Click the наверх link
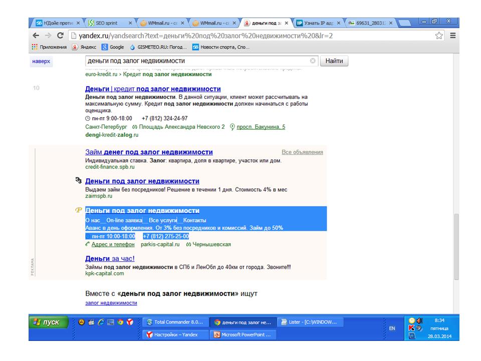 (x=41, y=61)
